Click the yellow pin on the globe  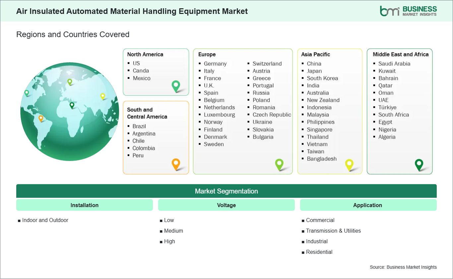102,96
